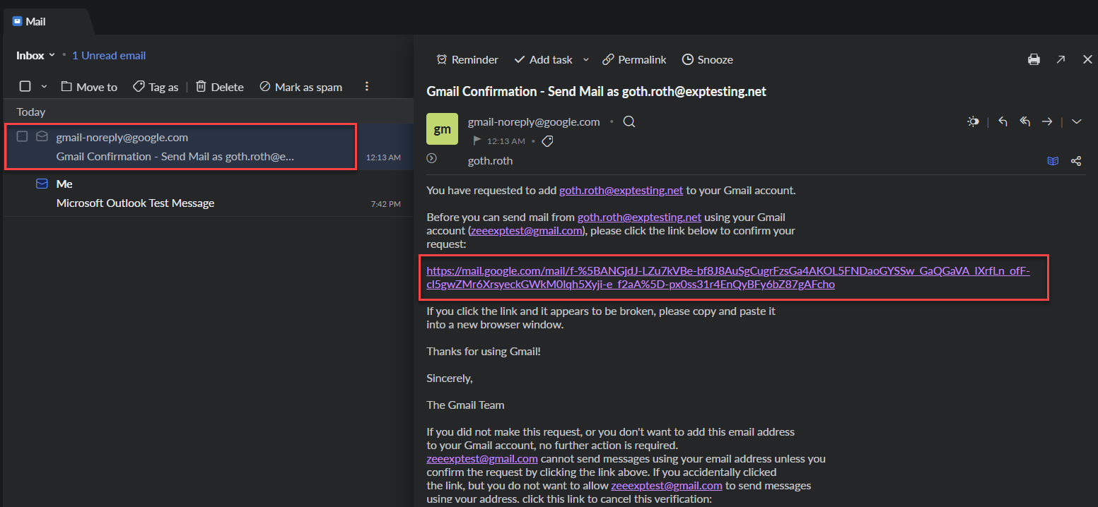
Task: Click Mark as spam button
Action: pyautogui.click(x=300, y=88)
